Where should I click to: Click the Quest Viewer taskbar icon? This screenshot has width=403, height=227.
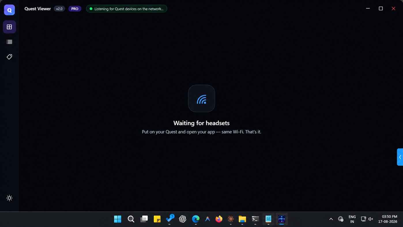click(282, 219)
